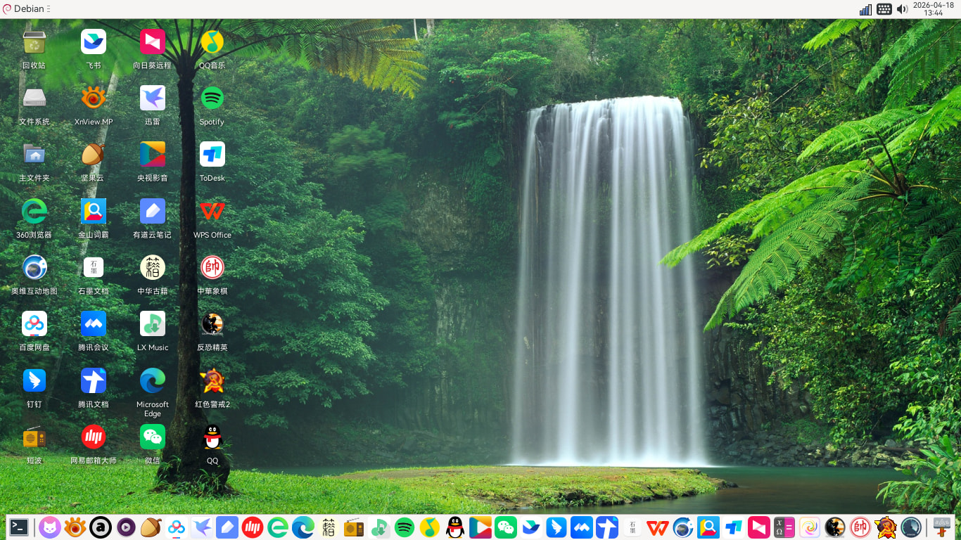
Task: Open the 网易邮箱大师 desktop icon
Action: click(x=93, y=437)
